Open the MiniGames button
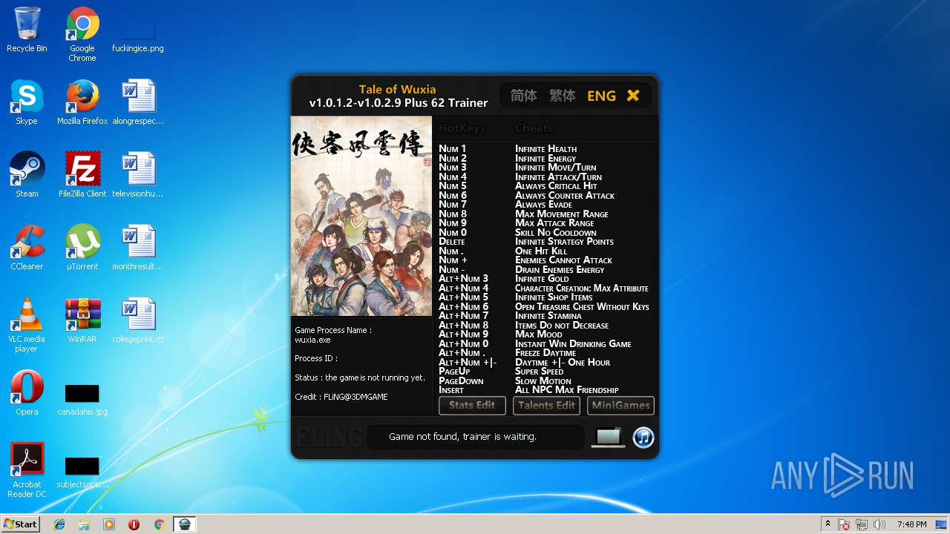The width and height of the screenshot is (950, 534). pyautogui.click(x=620, y=406)
